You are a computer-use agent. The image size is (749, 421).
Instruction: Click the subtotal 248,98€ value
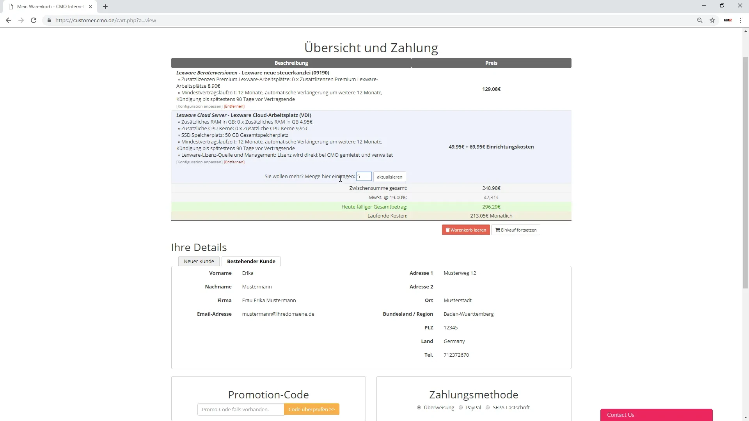coord(491,188)
